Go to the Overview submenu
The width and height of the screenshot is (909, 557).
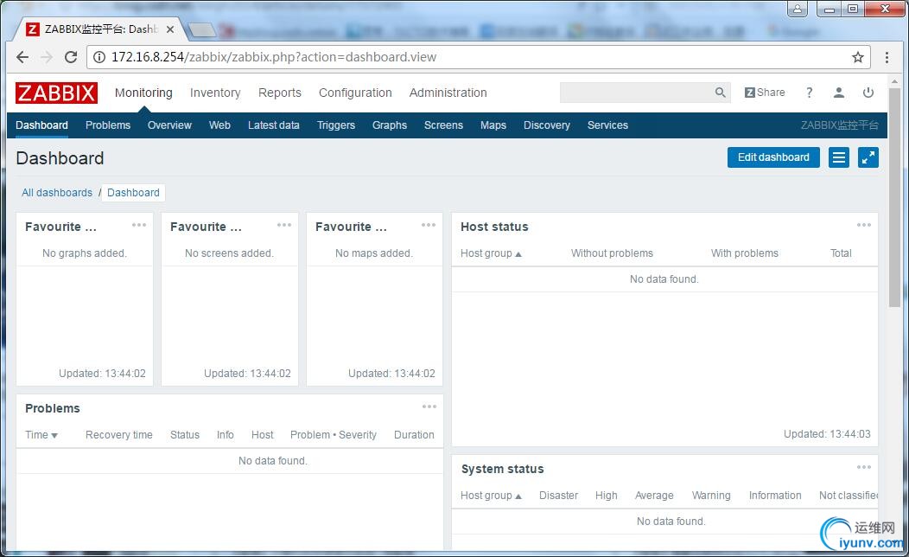click(169, 125)
